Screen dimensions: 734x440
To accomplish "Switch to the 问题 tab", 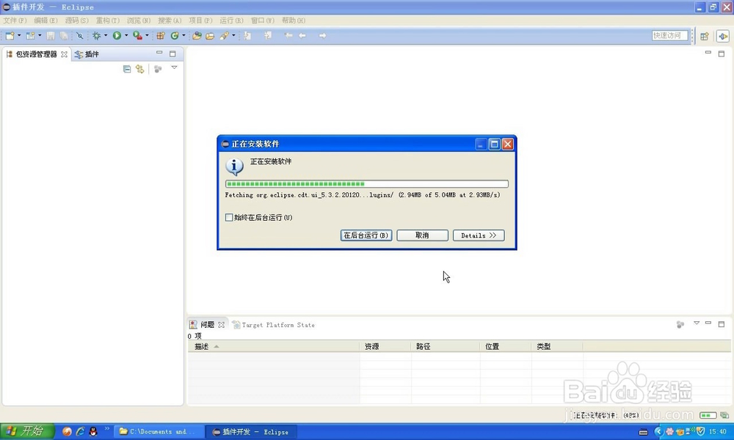I will [207, 325].
